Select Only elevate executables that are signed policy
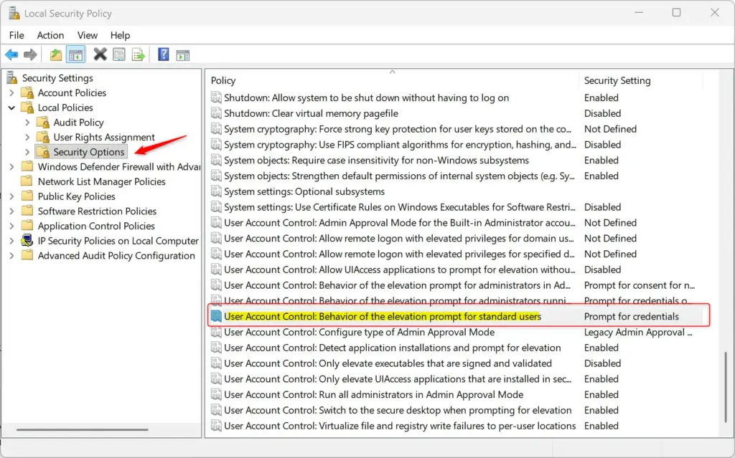735x458 pixels. [388, 363]
